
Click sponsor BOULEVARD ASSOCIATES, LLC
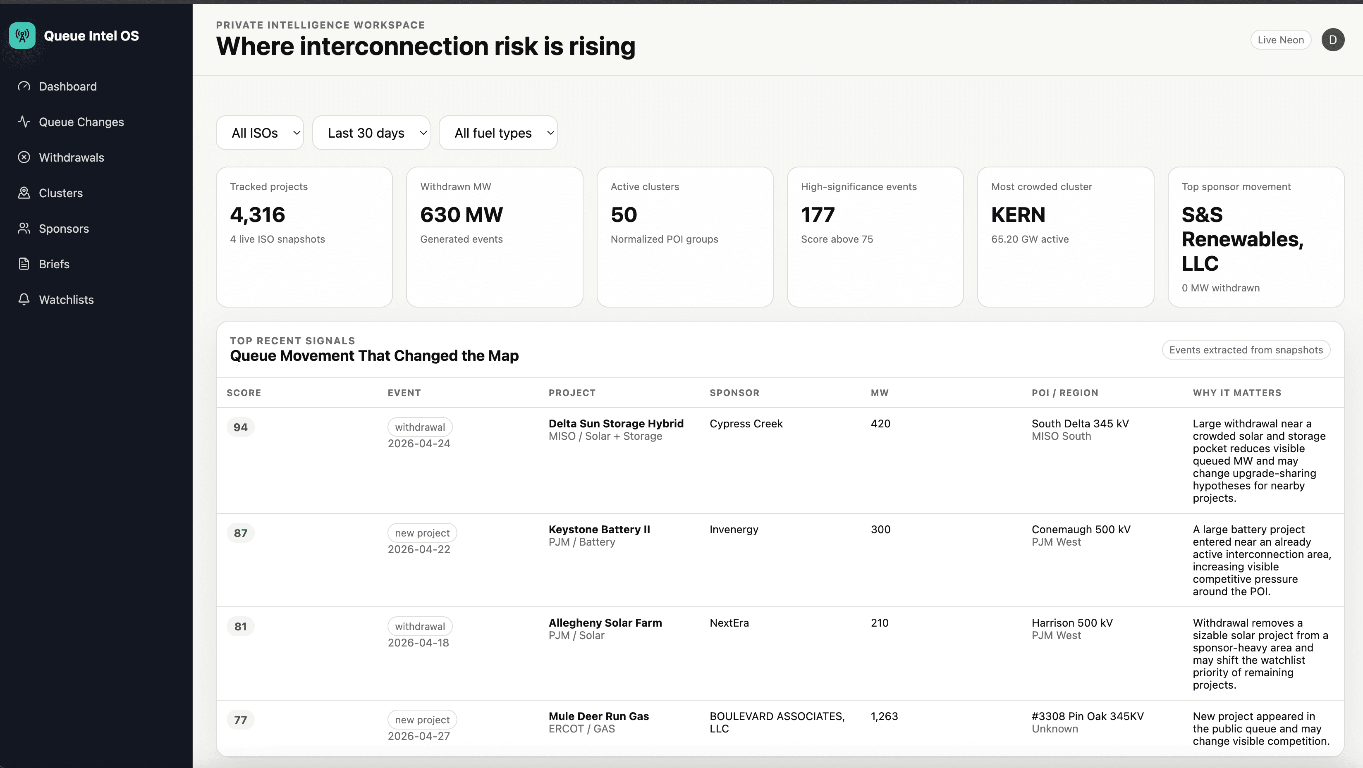point(777,722)
